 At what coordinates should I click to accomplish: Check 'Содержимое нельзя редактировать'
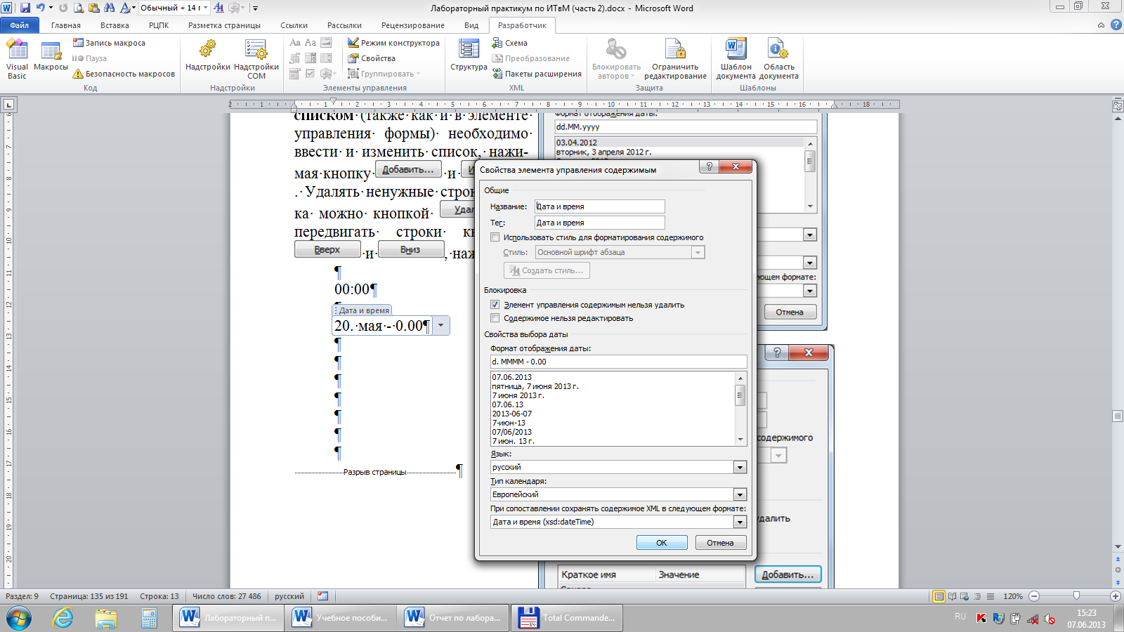tap(495, 318)
